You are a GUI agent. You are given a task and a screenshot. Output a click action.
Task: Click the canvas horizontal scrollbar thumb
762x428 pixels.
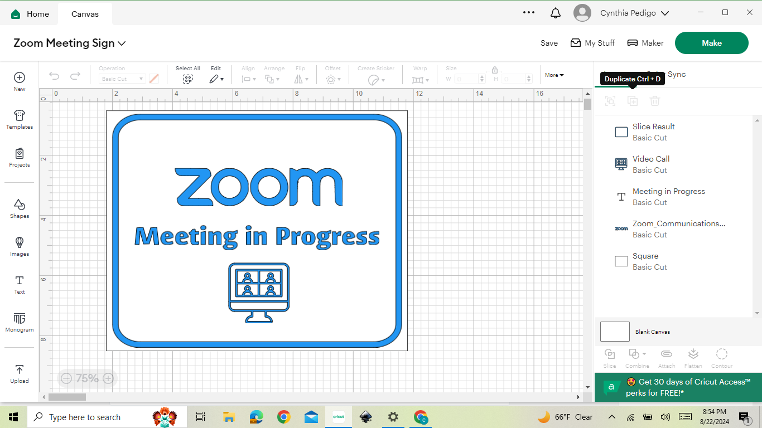[x=67, y=397]
